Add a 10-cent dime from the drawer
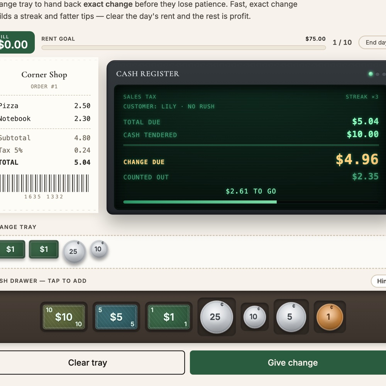Screen dimensions: 386x386 (254, 317)
